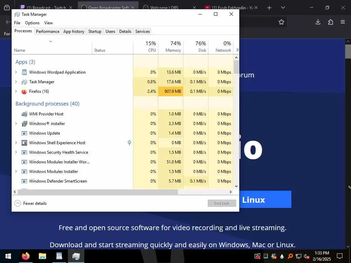The width and height of the screenshot is (351, 263).
Task: Switch to WordPad on the taskbar
Action: pyautogui.click(x=59, y=256)
